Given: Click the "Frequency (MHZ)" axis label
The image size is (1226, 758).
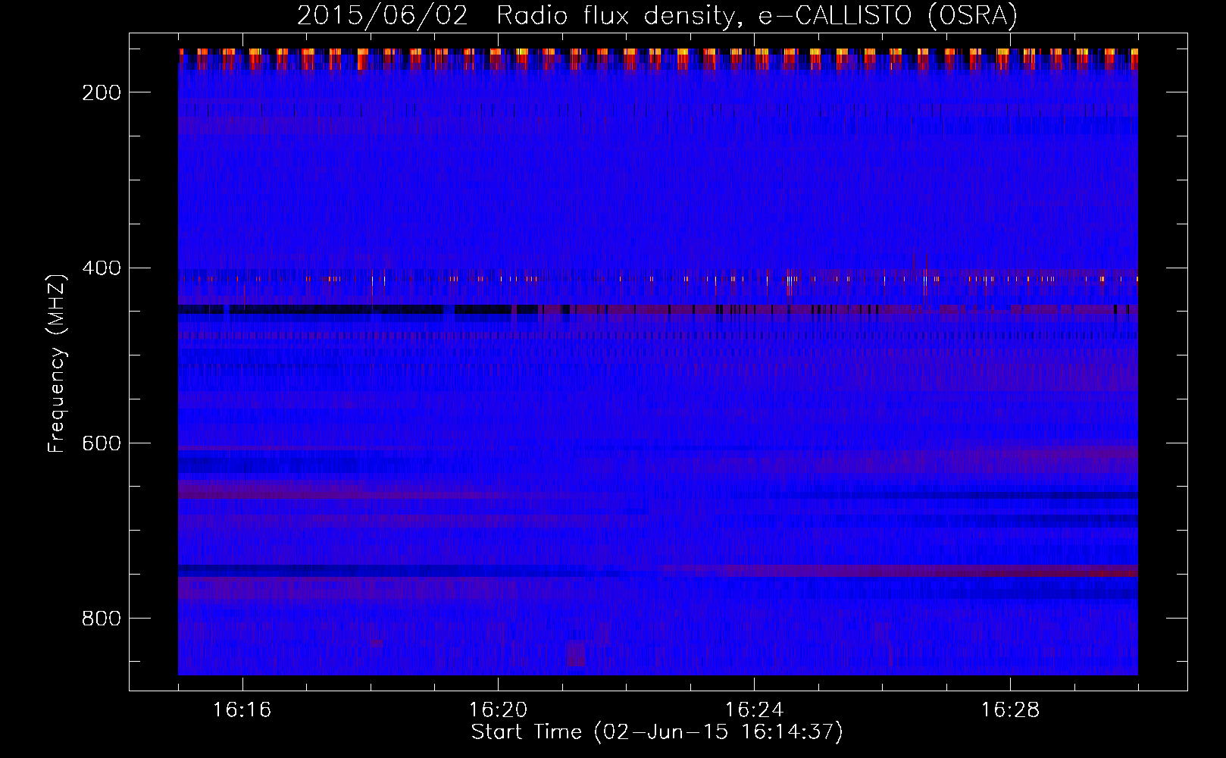Looking at the screenshot, I should pos(57,363).
